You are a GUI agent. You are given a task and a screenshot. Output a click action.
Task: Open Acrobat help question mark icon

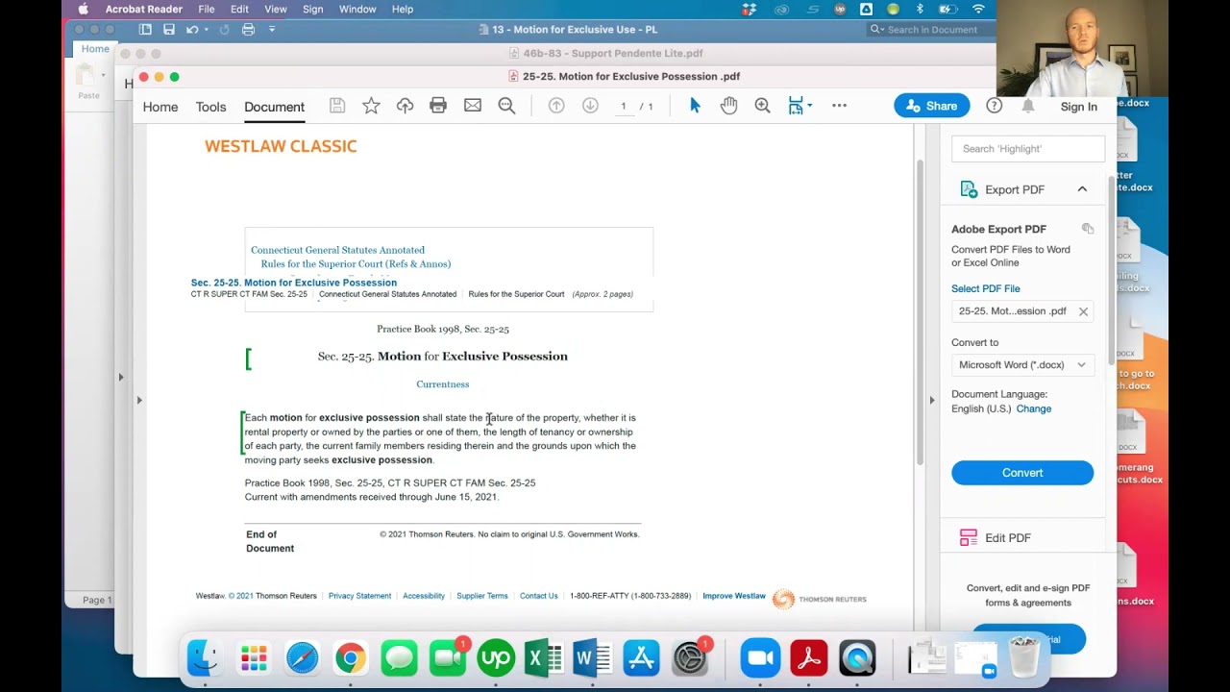coord(995,106)
